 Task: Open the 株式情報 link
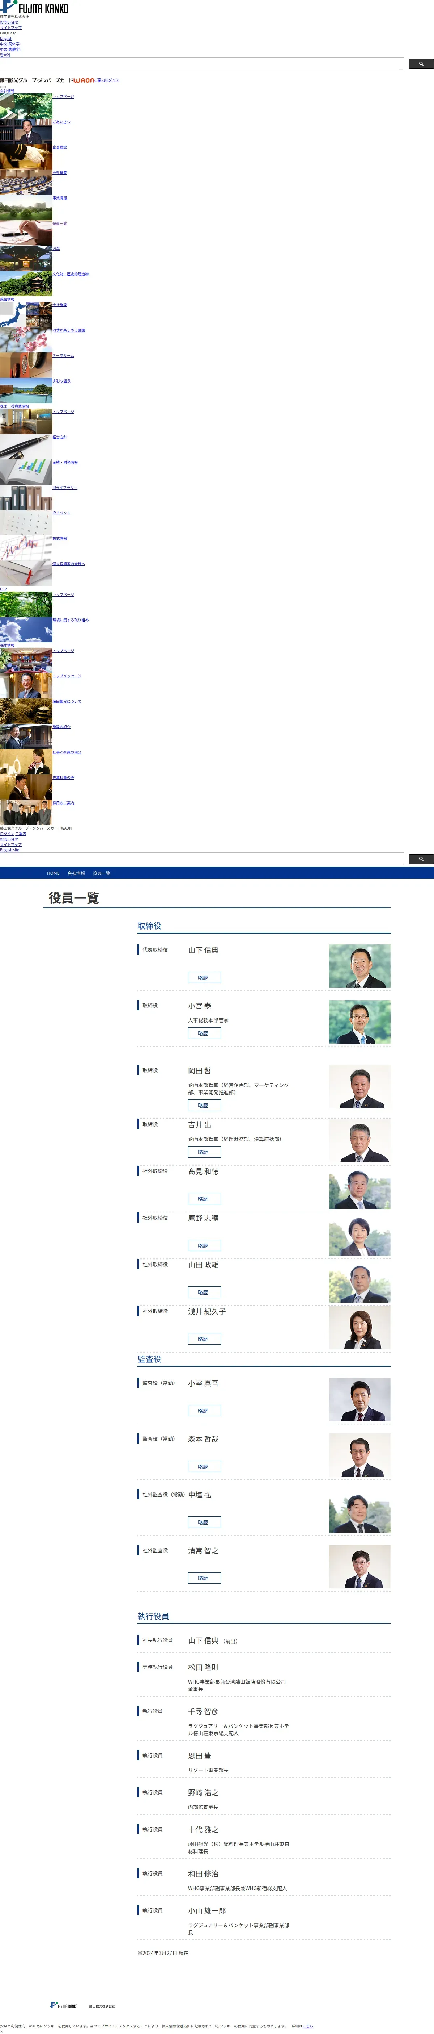coord(60,539)
